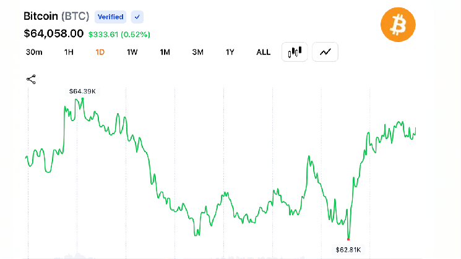The image size is (461, 259).
Task: Click the $333.61 (0.52%) change value
Action: coord(119,35)
